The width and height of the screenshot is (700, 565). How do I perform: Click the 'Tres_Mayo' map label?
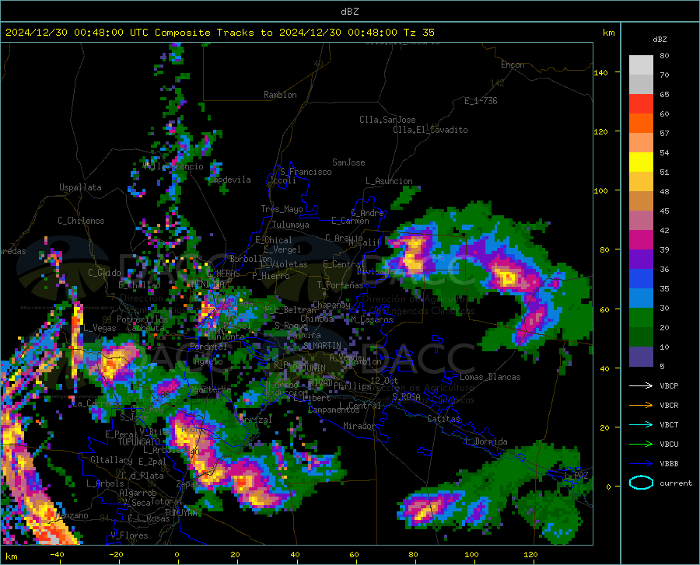[x=282, y=209]
